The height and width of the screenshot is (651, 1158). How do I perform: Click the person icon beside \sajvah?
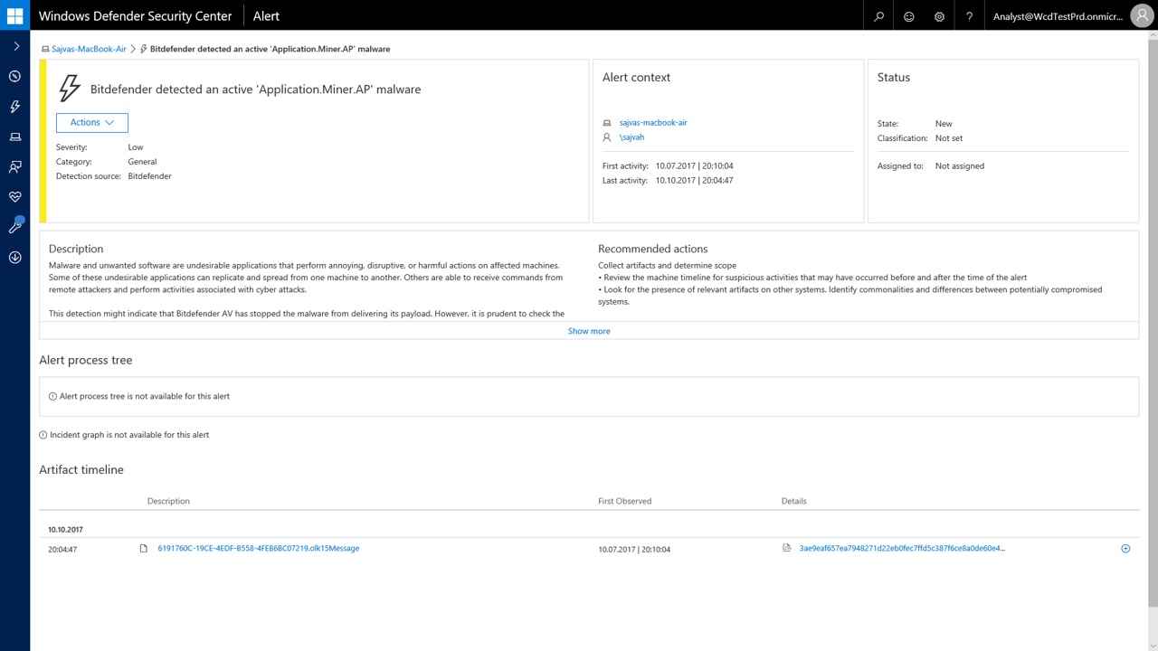tap(607, 137)
